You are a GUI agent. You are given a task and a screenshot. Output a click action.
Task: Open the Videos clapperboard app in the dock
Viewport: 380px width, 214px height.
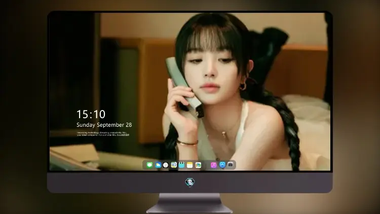pyautogui.click(x=181, y=165)
